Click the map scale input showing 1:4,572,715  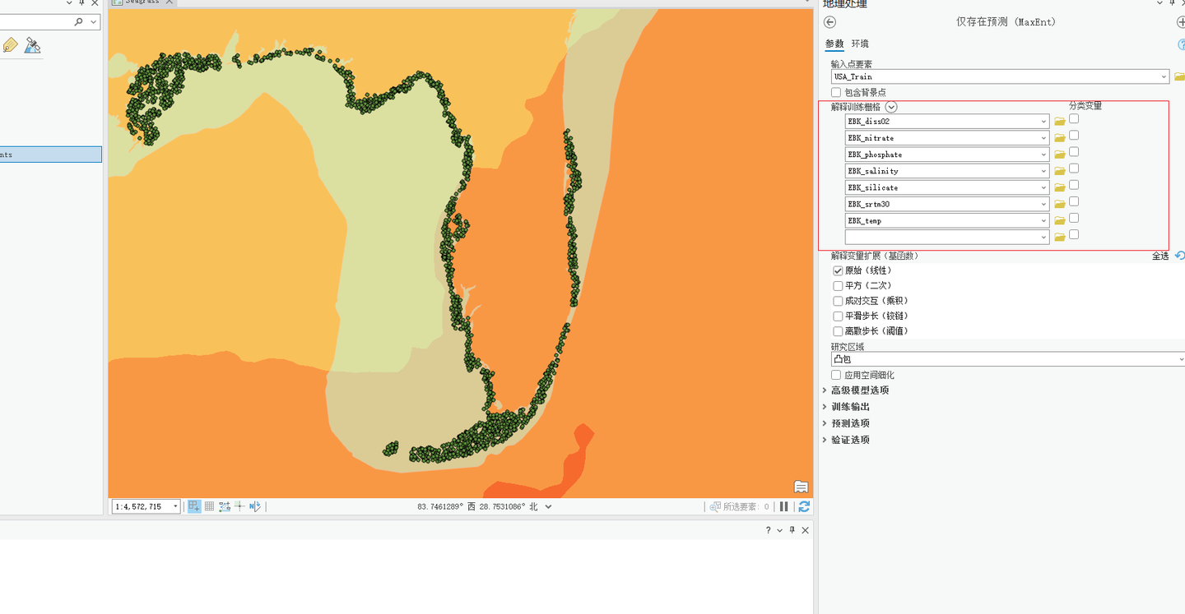pyautogui.click(x=142, y=506)
